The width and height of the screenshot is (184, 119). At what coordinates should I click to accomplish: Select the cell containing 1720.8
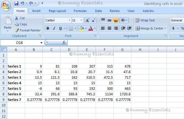coord(122,94)
